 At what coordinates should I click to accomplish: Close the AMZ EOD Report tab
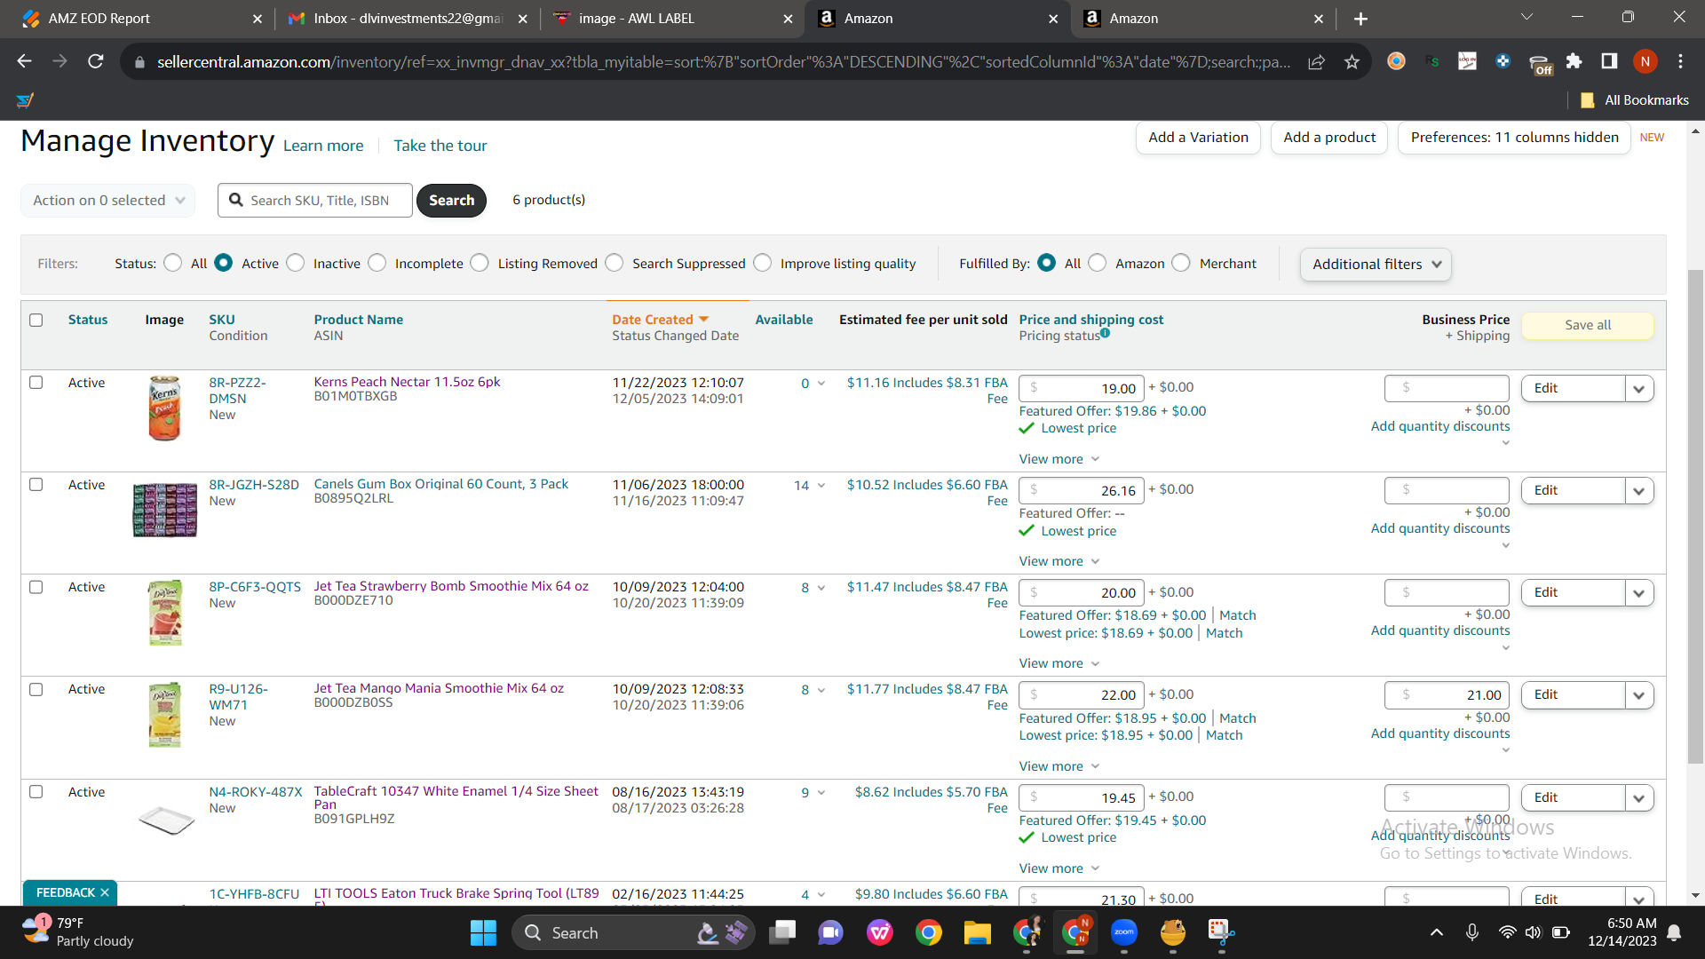[258, 19]
